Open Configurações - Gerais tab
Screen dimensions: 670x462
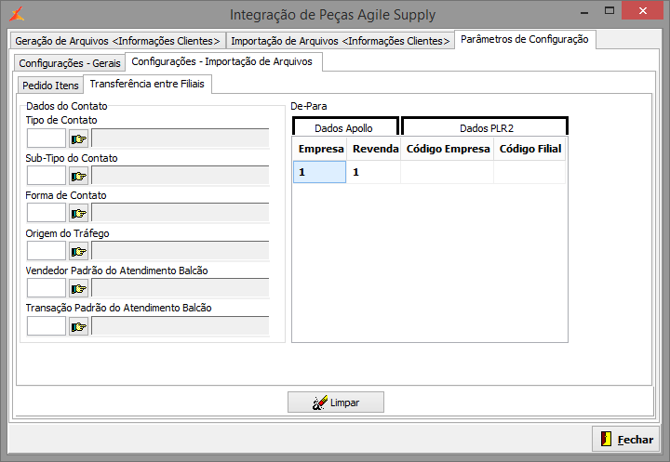tap(70, 63)
